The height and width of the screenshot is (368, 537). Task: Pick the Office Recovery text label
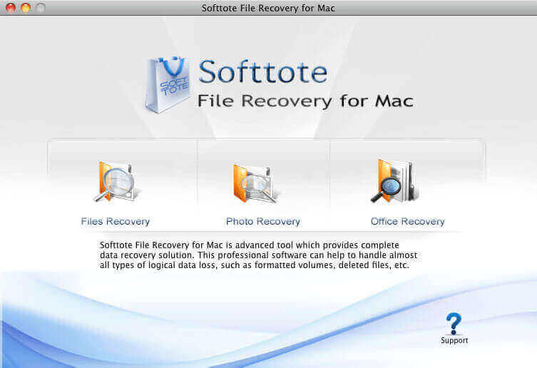407,222
